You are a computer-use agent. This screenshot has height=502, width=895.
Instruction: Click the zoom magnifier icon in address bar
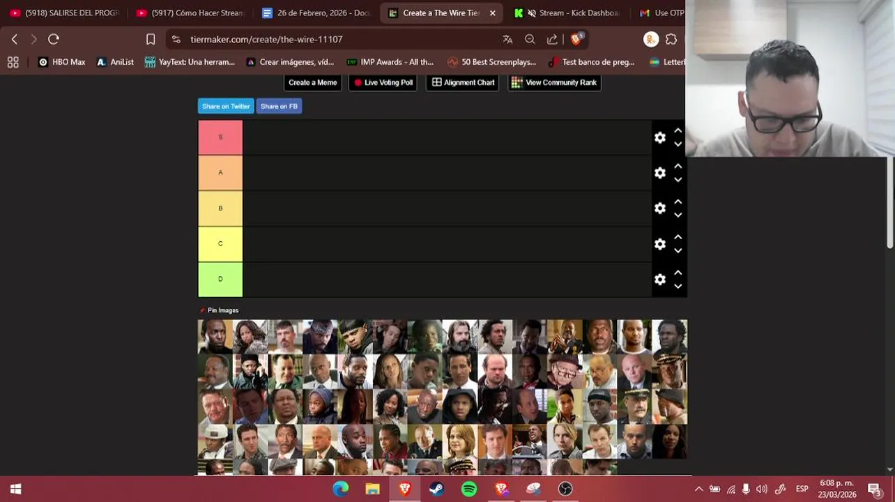click(x=530, y=39)
